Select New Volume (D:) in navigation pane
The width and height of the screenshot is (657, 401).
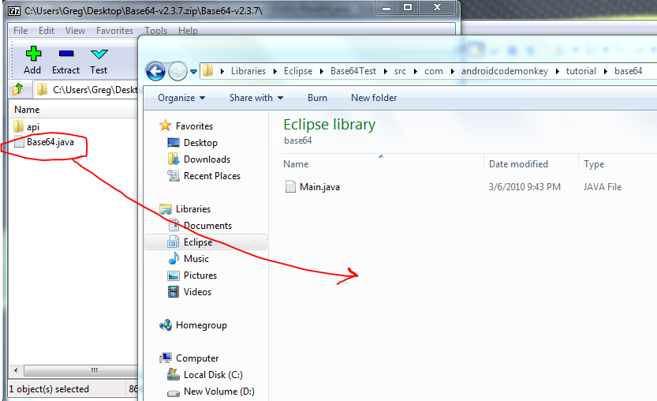pos(218,392)
